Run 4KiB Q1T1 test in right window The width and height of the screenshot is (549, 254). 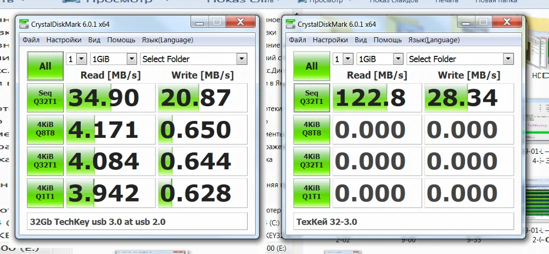click(312, 193)
